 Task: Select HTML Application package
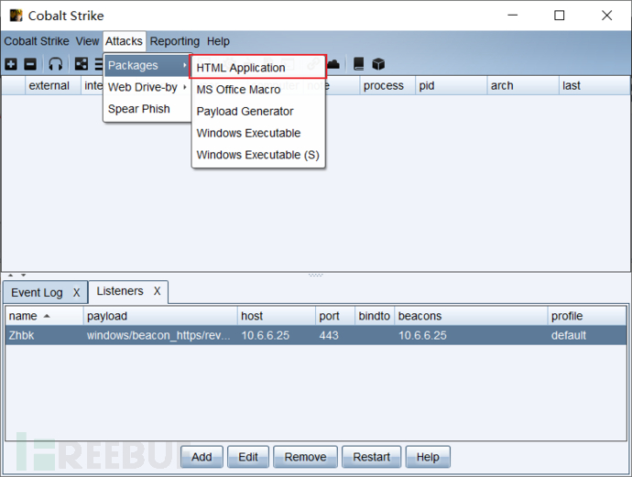[258, 67]
